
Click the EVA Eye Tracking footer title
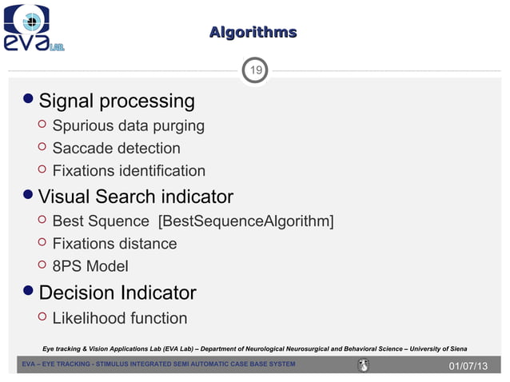pos(159,364)
